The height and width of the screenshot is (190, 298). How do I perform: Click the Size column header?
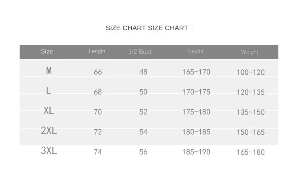[47, 51]
